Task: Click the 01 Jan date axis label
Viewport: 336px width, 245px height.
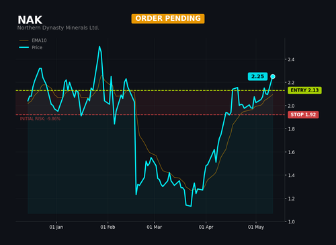Action: point(56,227)
